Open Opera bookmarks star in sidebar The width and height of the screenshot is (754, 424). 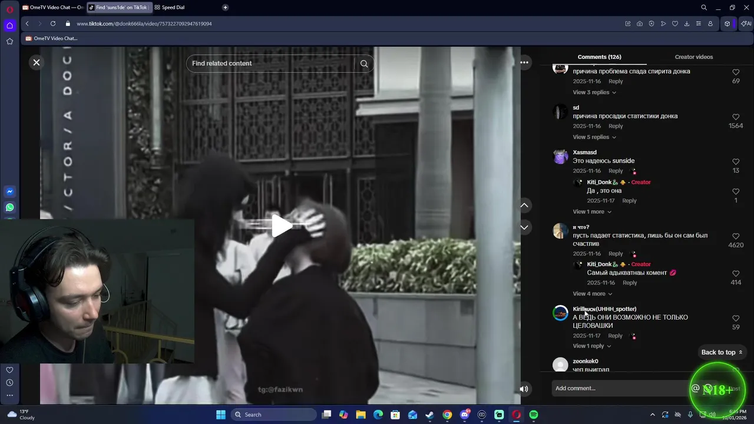click(x=9, y=41)
